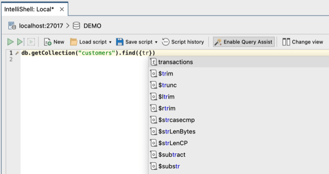Click the DEMO database cylinder icon
This screenshot has height=174, width=329.
[76, 26]
